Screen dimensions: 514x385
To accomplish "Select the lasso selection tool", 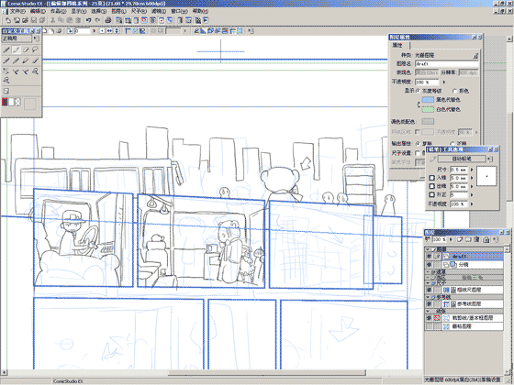I will coord(35,49).
